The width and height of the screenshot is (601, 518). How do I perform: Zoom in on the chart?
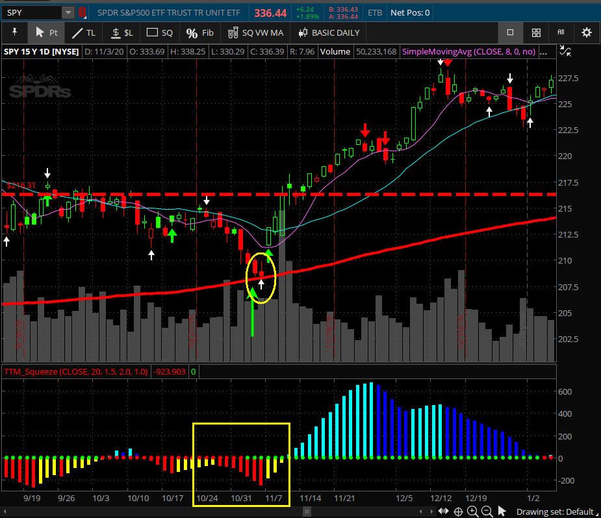point(472,512)
